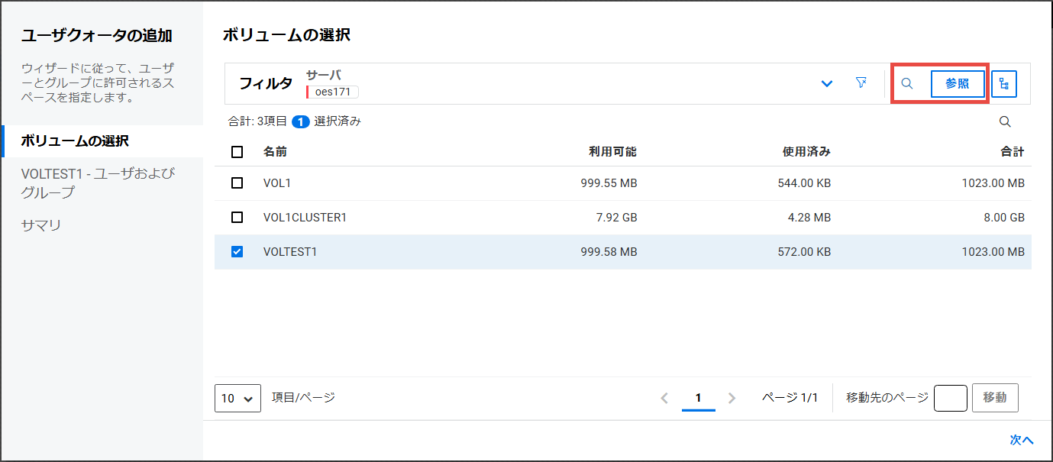
Task: Click the selected count badge
Action: (301, 121)
